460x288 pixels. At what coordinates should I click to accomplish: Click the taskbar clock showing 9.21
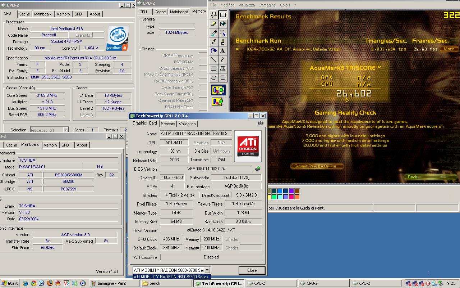[x=451, y=283]
